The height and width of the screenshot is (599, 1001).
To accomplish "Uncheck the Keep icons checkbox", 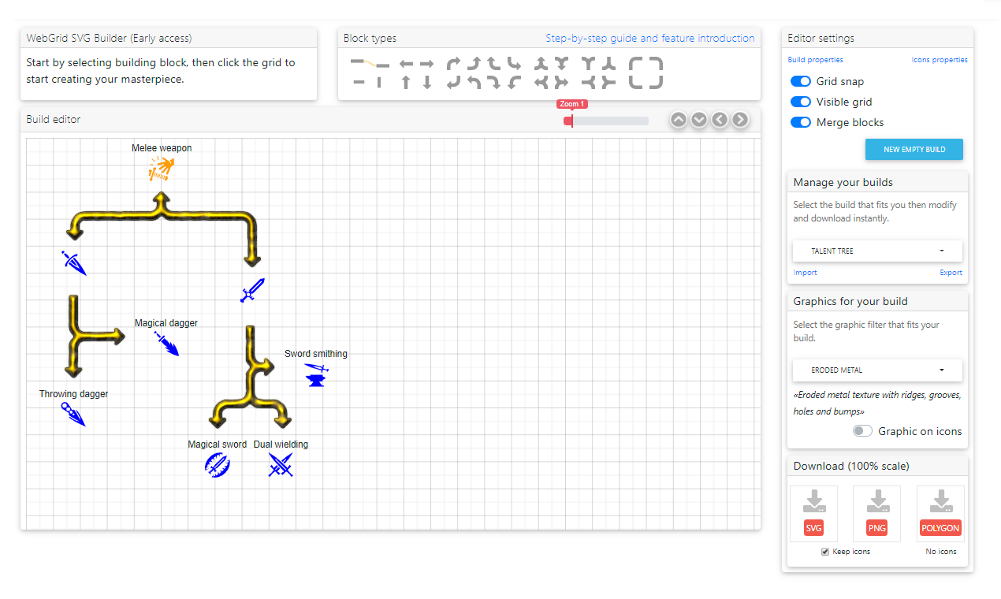I will 825,552.
